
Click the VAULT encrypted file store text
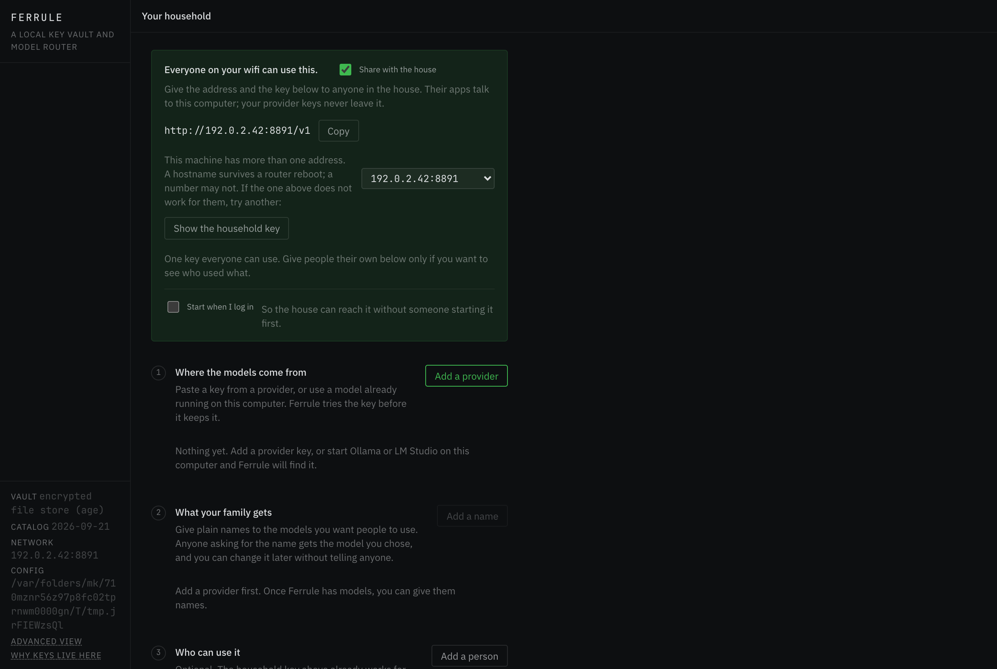57,503
